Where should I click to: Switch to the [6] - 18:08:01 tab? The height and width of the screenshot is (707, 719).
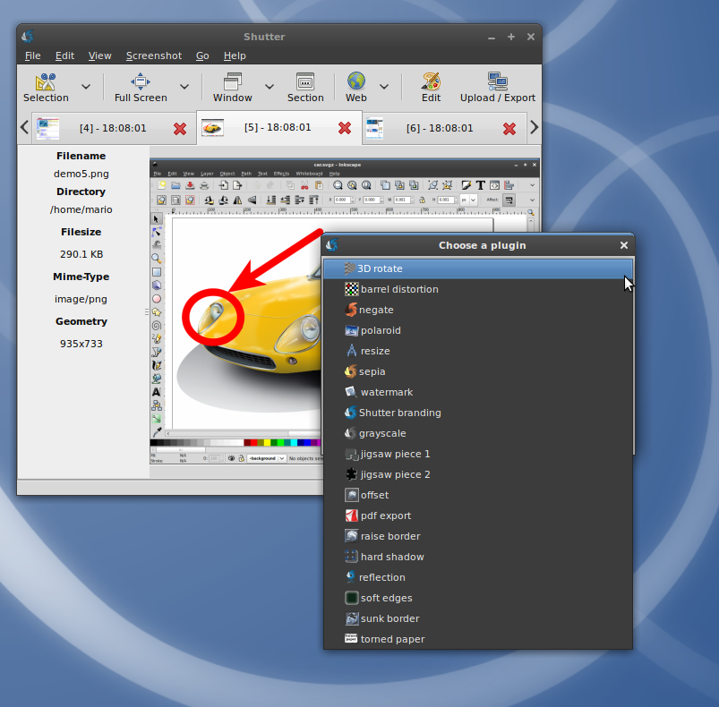click(x=439, y=128)
